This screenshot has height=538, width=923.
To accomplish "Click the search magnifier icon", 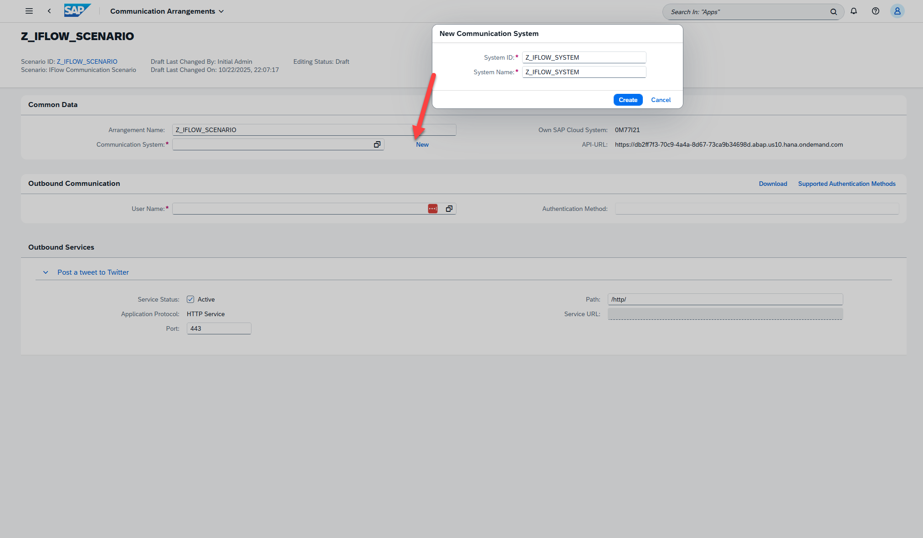I will 833,12.
